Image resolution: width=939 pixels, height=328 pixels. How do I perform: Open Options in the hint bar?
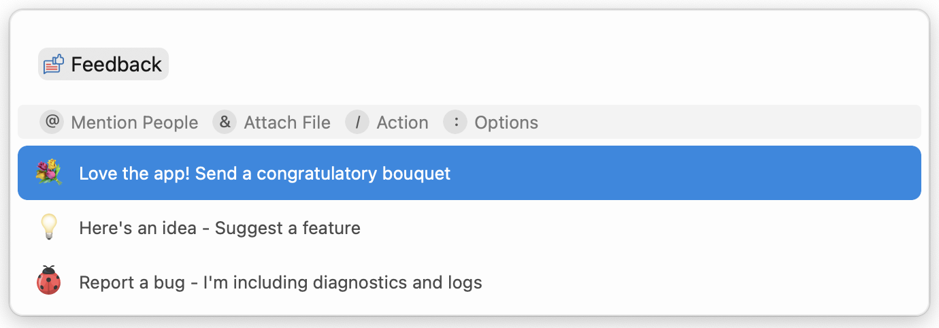click(506, 122)
